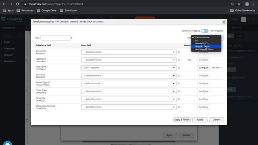Screen dimensions: 258x145
Task: Open the Salutation form field dropdown
Action: (129, 76)
